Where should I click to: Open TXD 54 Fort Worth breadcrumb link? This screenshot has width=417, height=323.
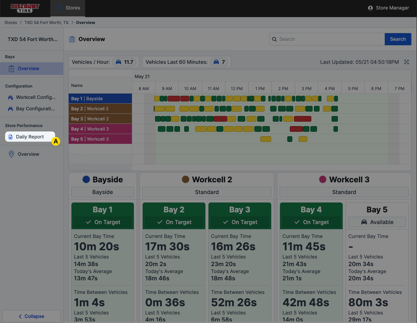pos(47,22)
